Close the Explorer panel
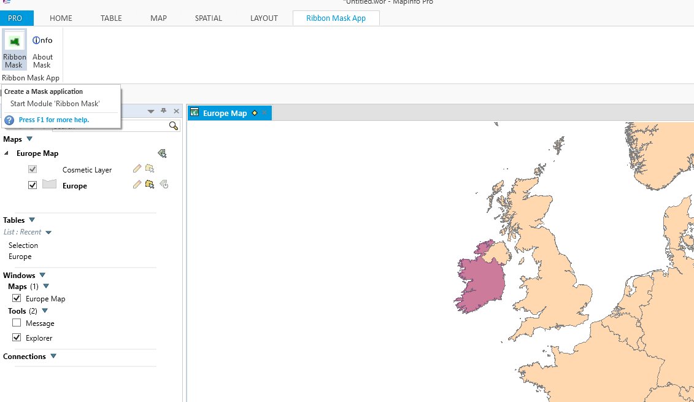Viewport: 694px width, 402px height. [x=176, y=111]
